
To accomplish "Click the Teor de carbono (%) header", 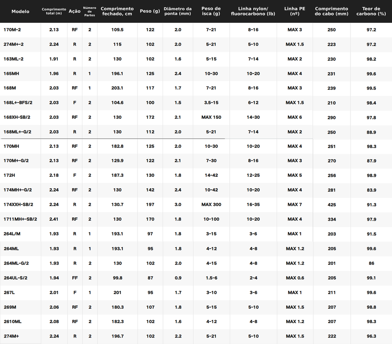I will pyautogui.click(x=371, y=11).
